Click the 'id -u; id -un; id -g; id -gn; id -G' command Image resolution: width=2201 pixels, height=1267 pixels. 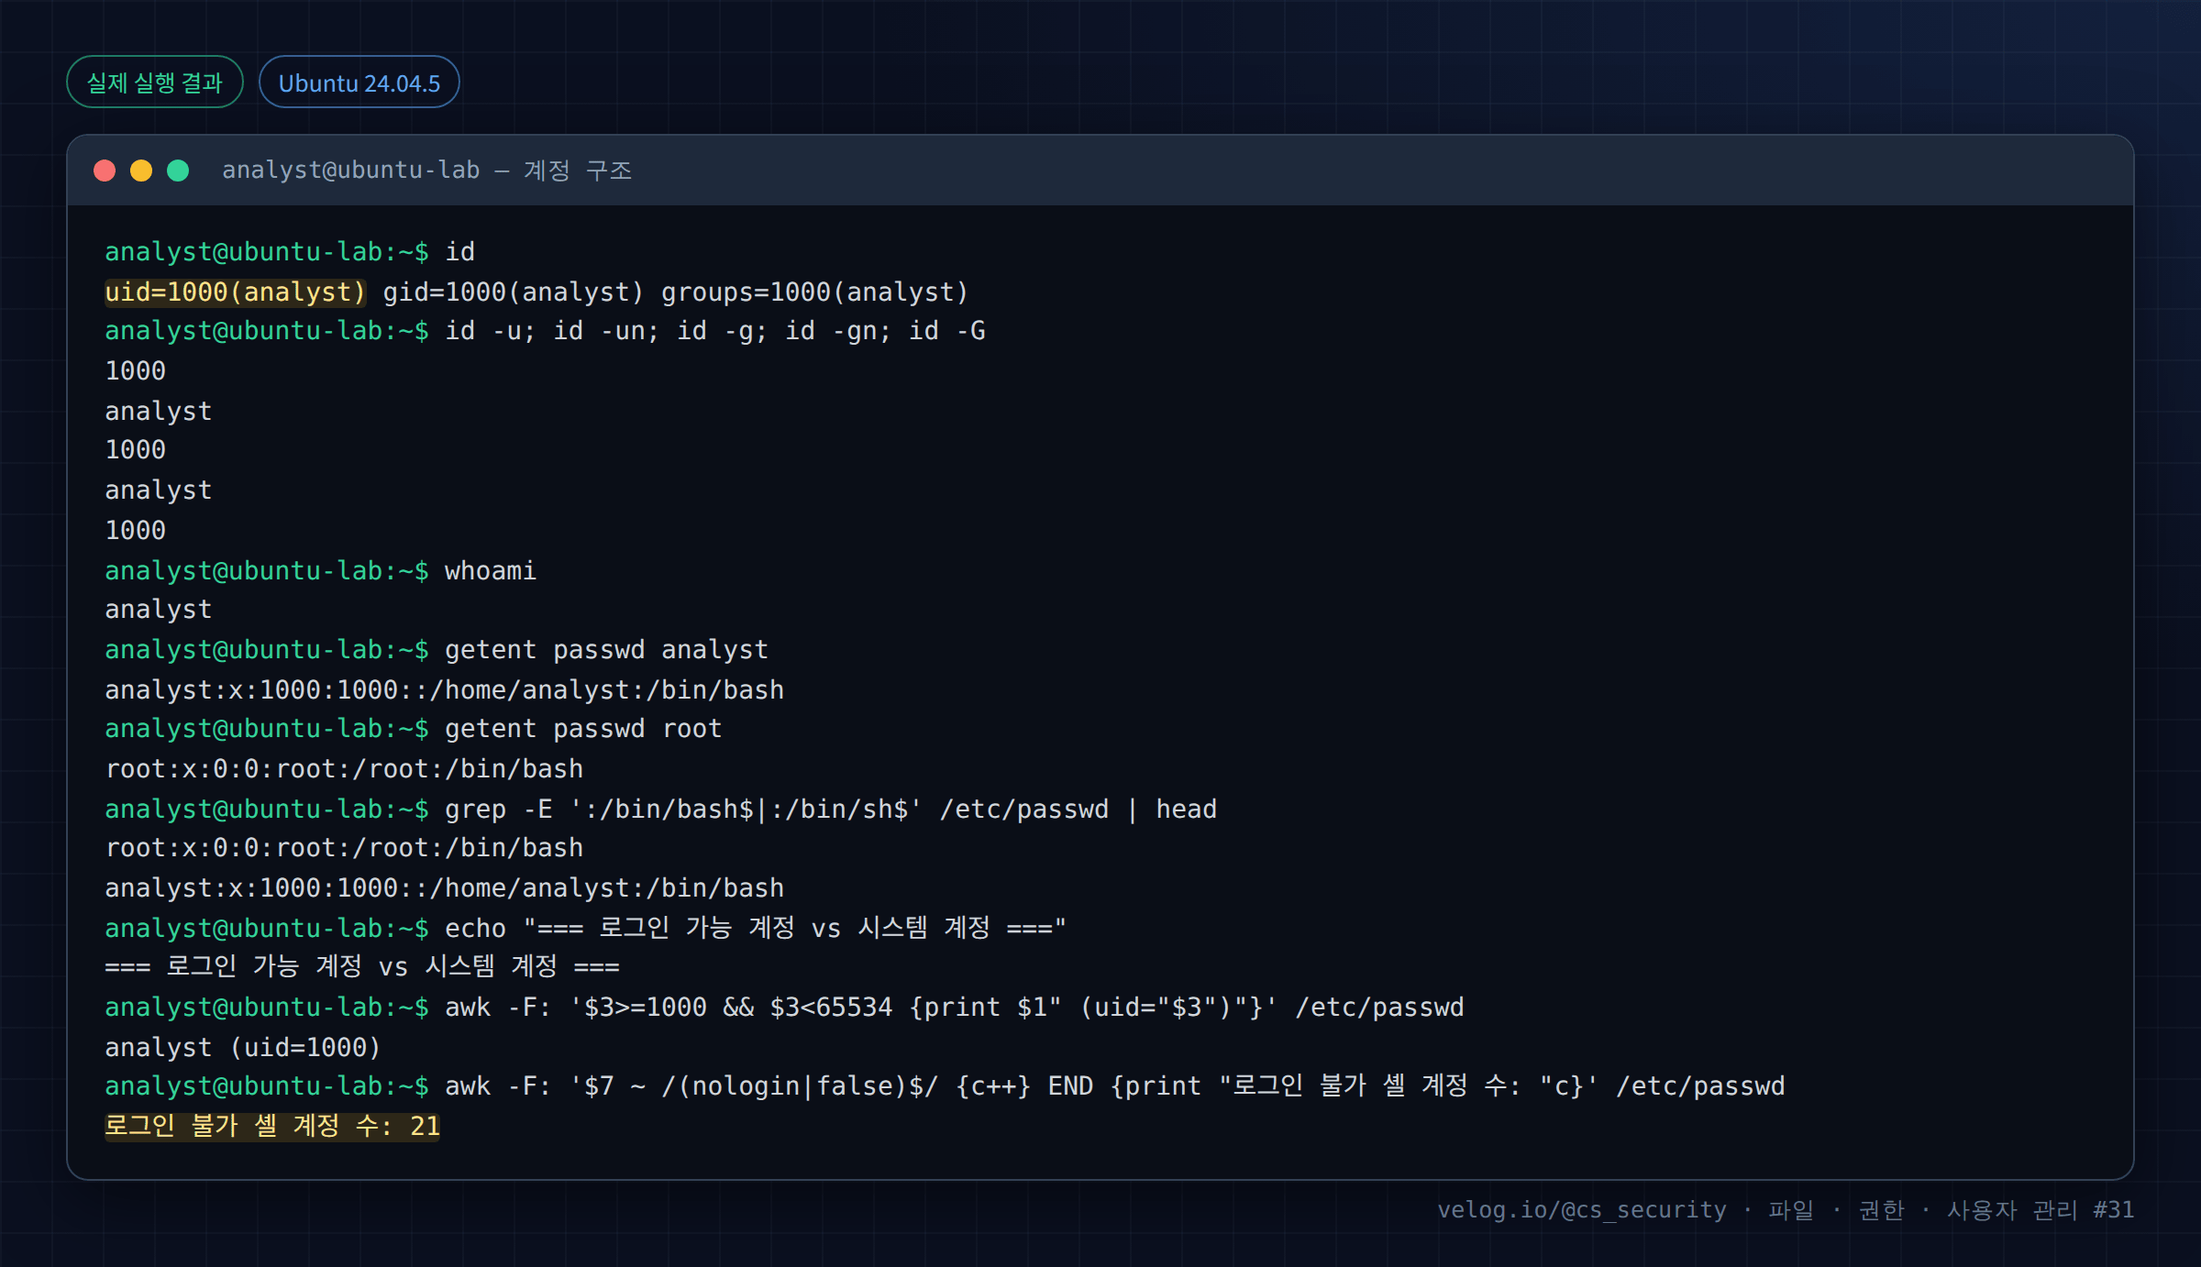click(715, 331)
